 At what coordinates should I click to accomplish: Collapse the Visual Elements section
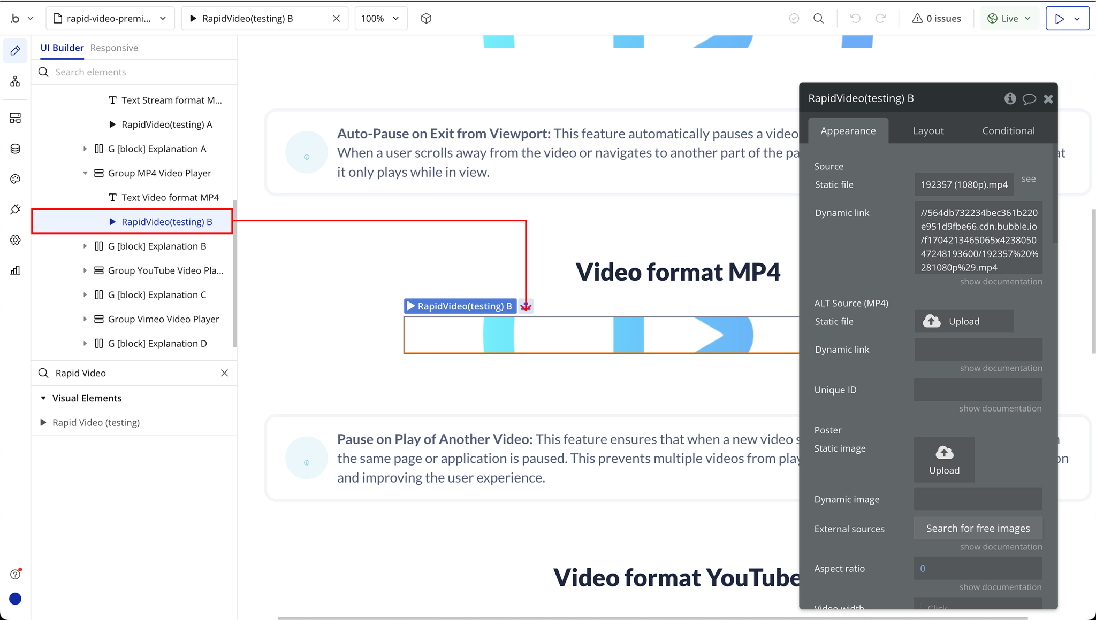pos(43,398)
